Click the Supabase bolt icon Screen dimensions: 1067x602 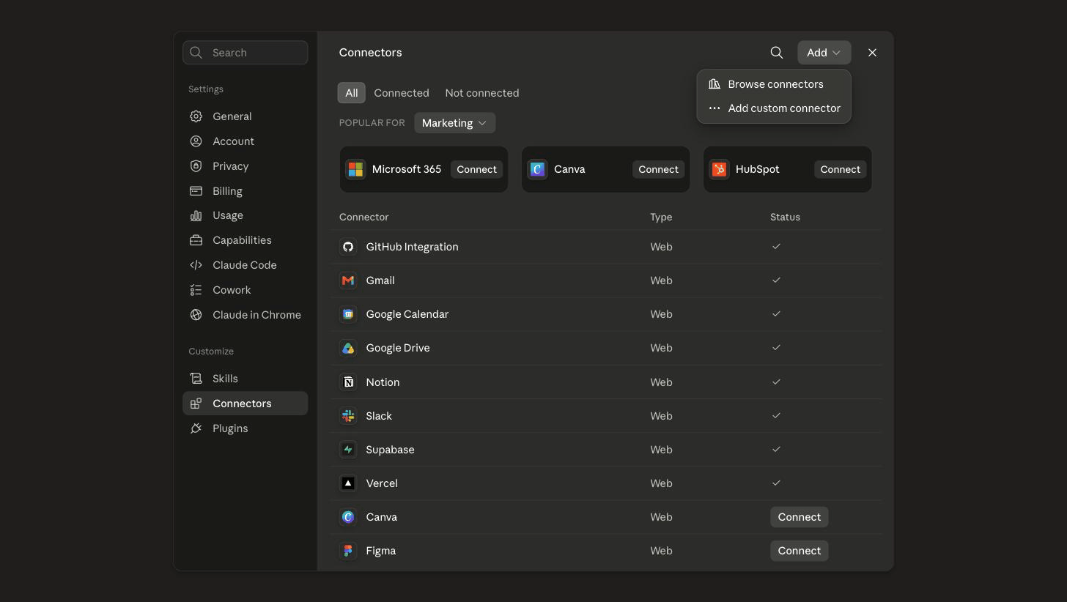(348, 450)
